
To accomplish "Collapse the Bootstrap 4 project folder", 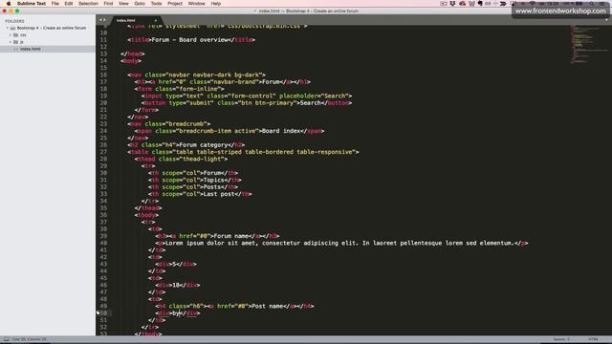I will 7,28.
